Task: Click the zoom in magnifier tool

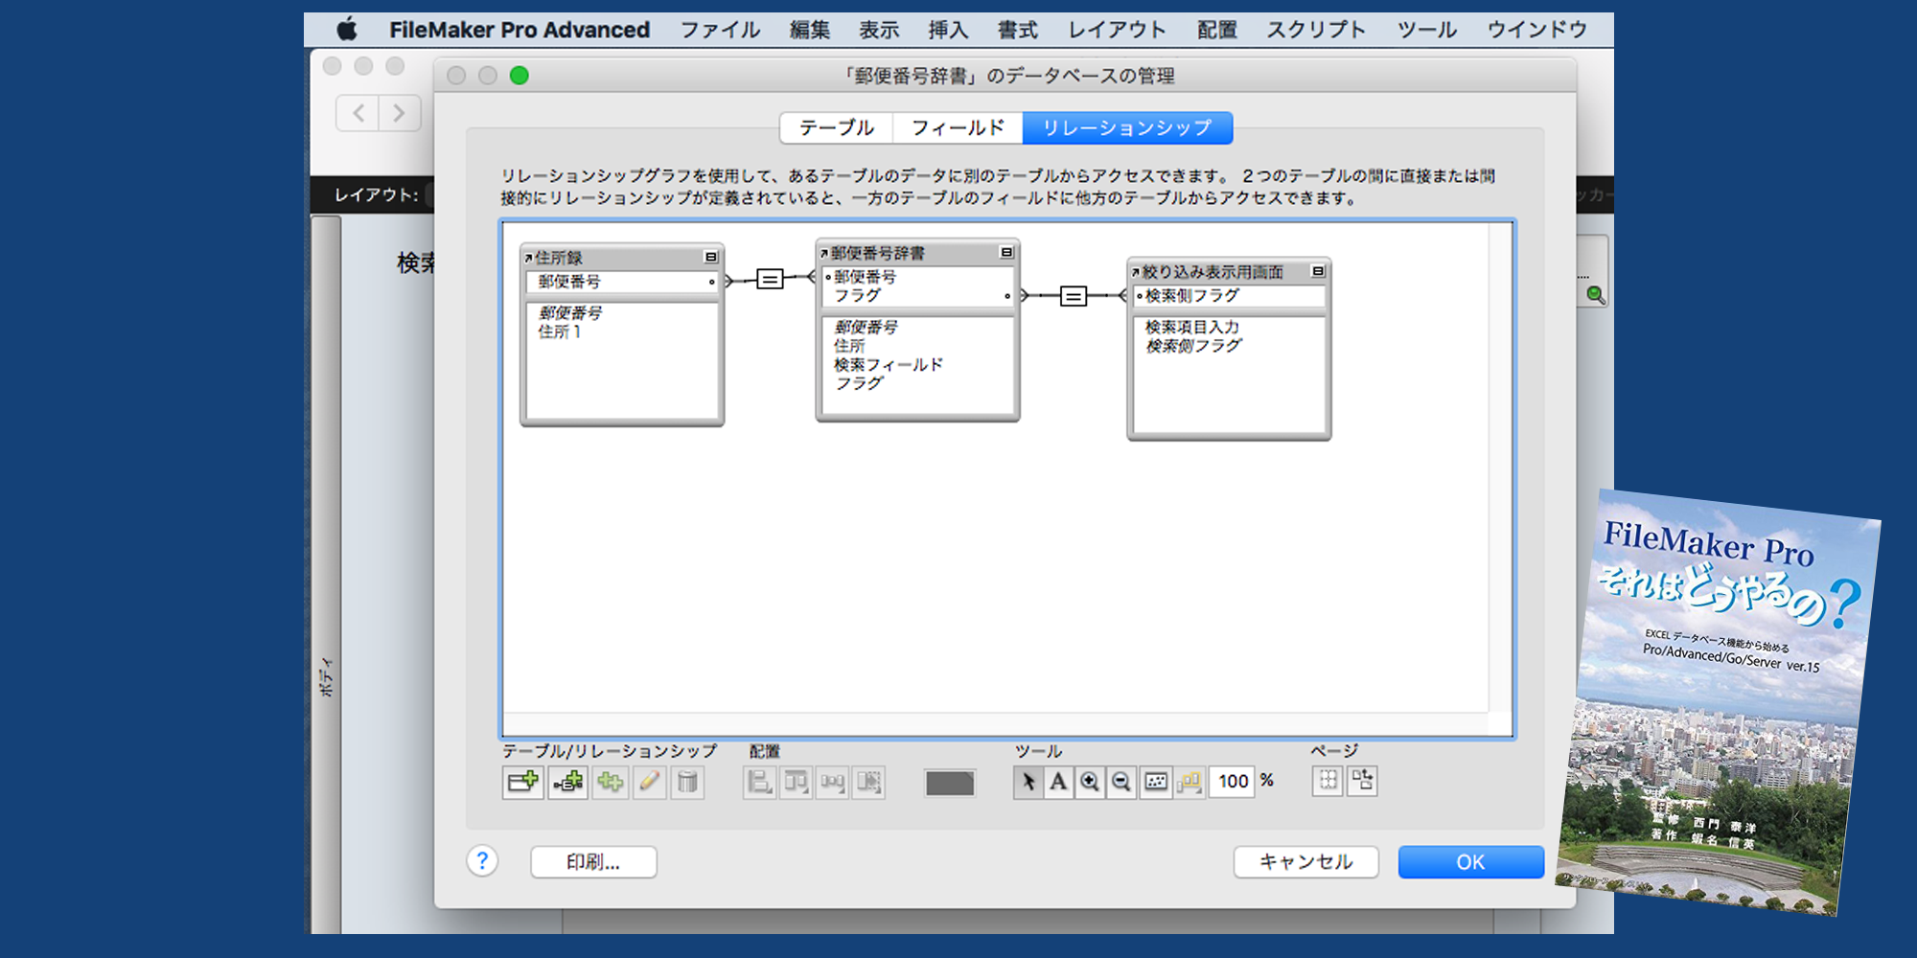Action: (1090, 783)
